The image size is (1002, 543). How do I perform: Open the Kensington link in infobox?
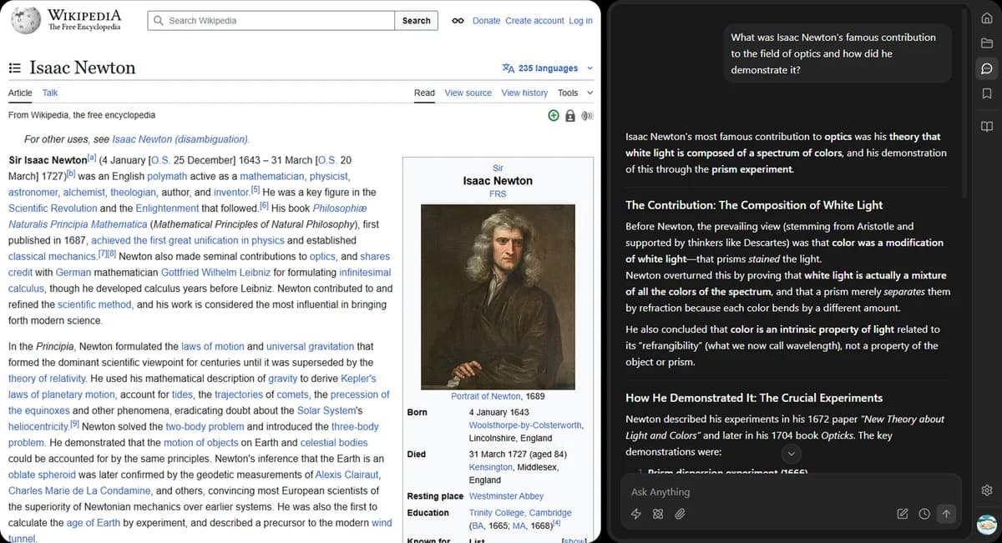491,467
